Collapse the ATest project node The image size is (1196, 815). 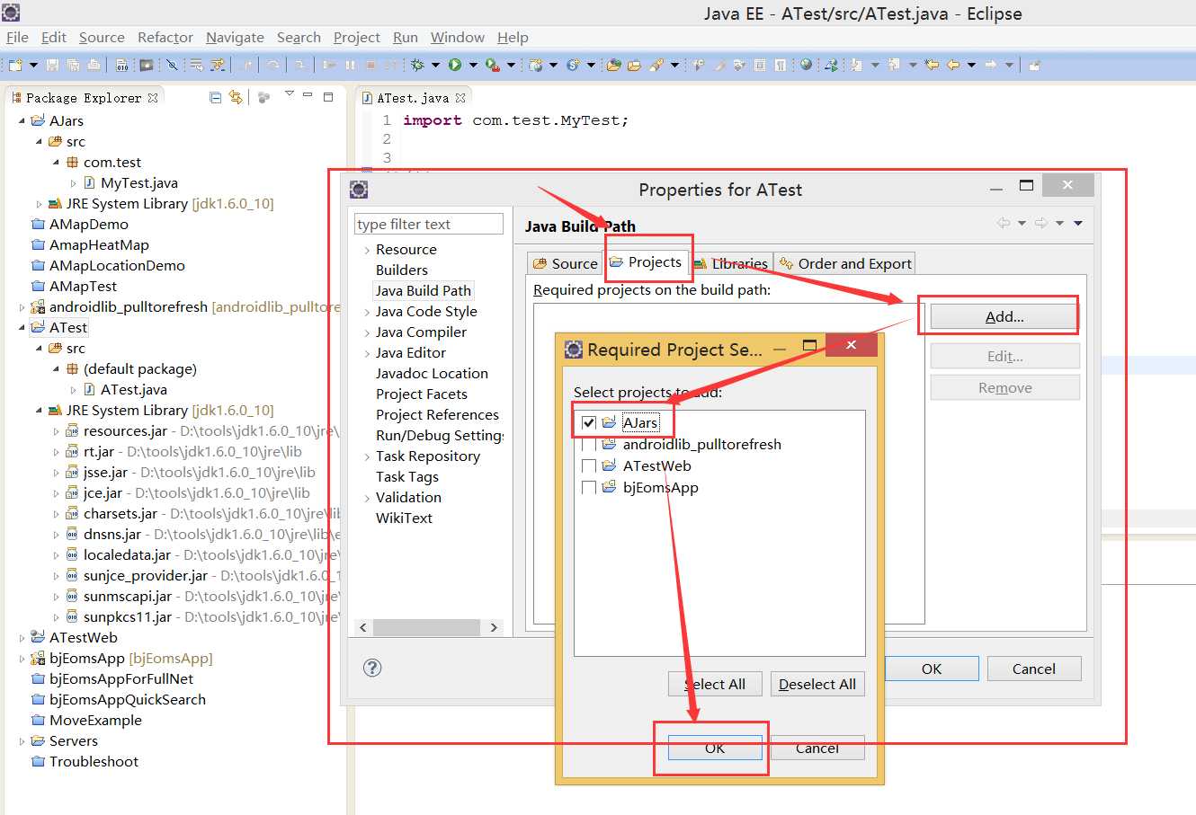tap(22, 328)
